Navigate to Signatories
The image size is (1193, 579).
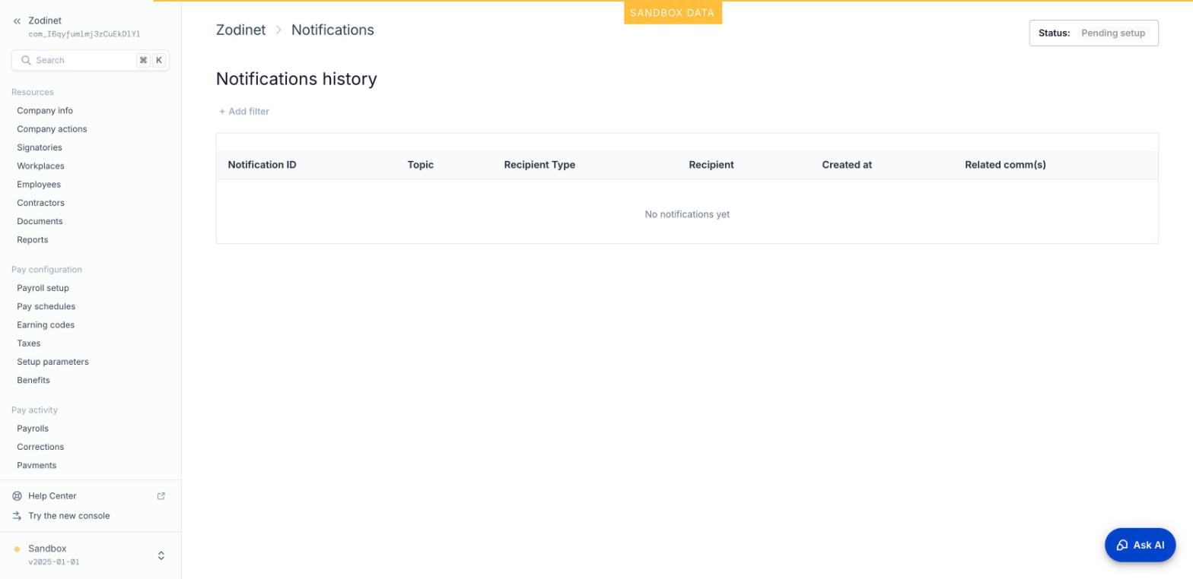pos(40,147)
